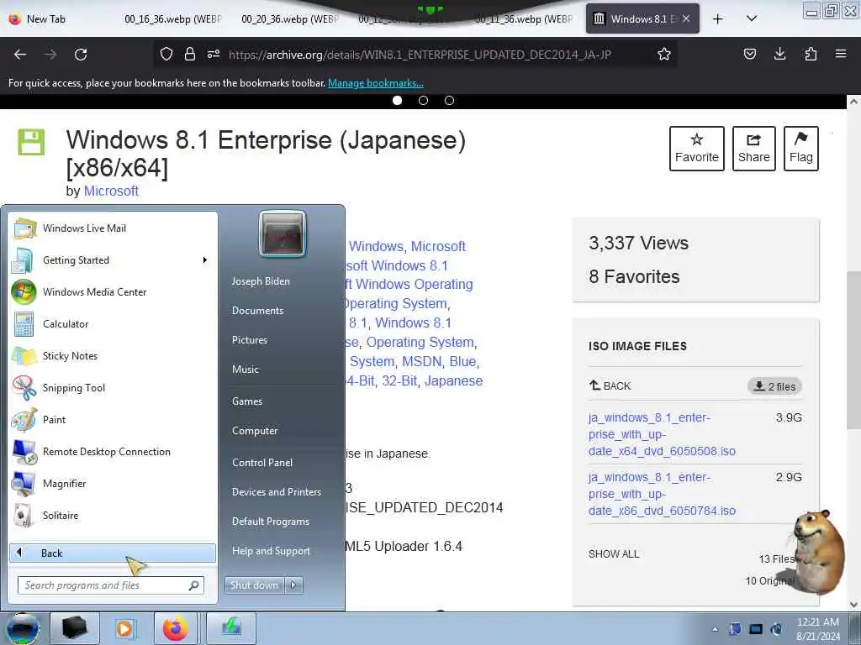
Task: Open a new browser tab
Action: pyautogui.click(x=718, y=19)
